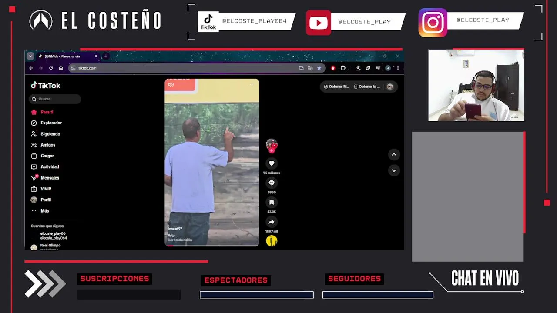
Task: Go to previous video with up chevron
Action: (x=394, y=154)
